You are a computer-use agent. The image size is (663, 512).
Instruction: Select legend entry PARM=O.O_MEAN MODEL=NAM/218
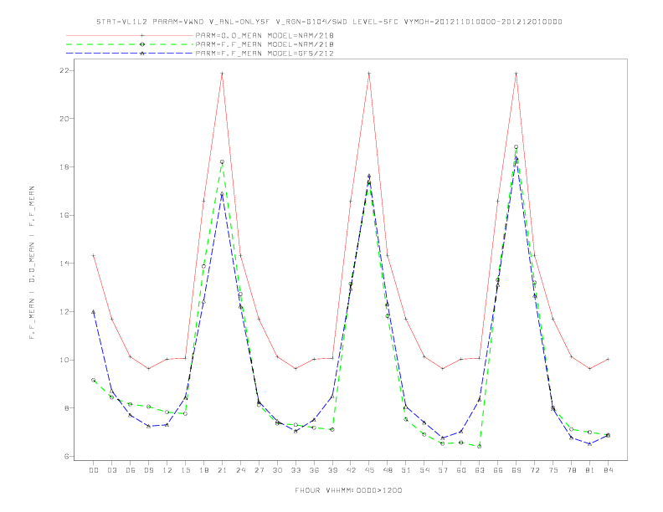265,35
